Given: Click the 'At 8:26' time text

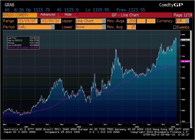Looking at the screenshot, I should pos(14,10).
